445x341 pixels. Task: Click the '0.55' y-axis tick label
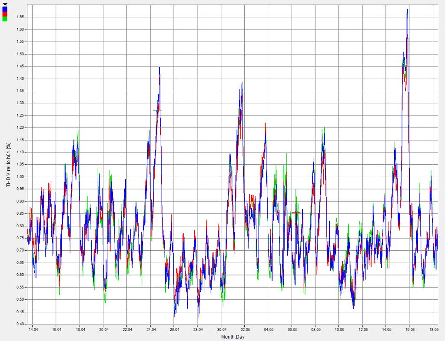coord(21,287)
